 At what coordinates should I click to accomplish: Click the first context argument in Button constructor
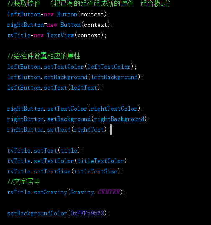pos(92,15)
